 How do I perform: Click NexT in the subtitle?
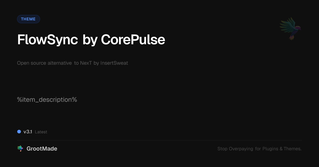pos(86,63)
